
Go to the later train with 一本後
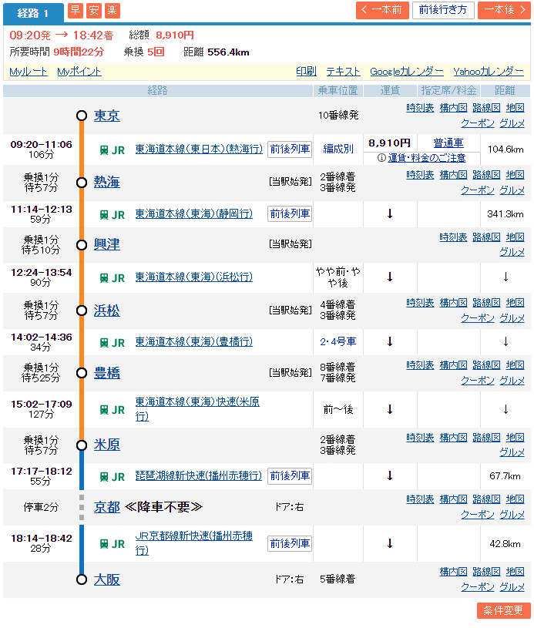click(504, 10)
